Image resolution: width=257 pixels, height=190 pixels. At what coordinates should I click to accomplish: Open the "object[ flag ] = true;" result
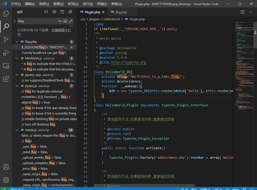click(x=36, y=103)
